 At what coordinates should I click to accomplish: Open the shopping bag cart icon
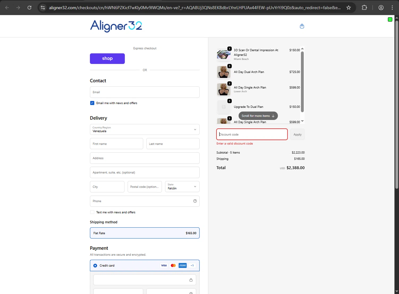[302, 26]
